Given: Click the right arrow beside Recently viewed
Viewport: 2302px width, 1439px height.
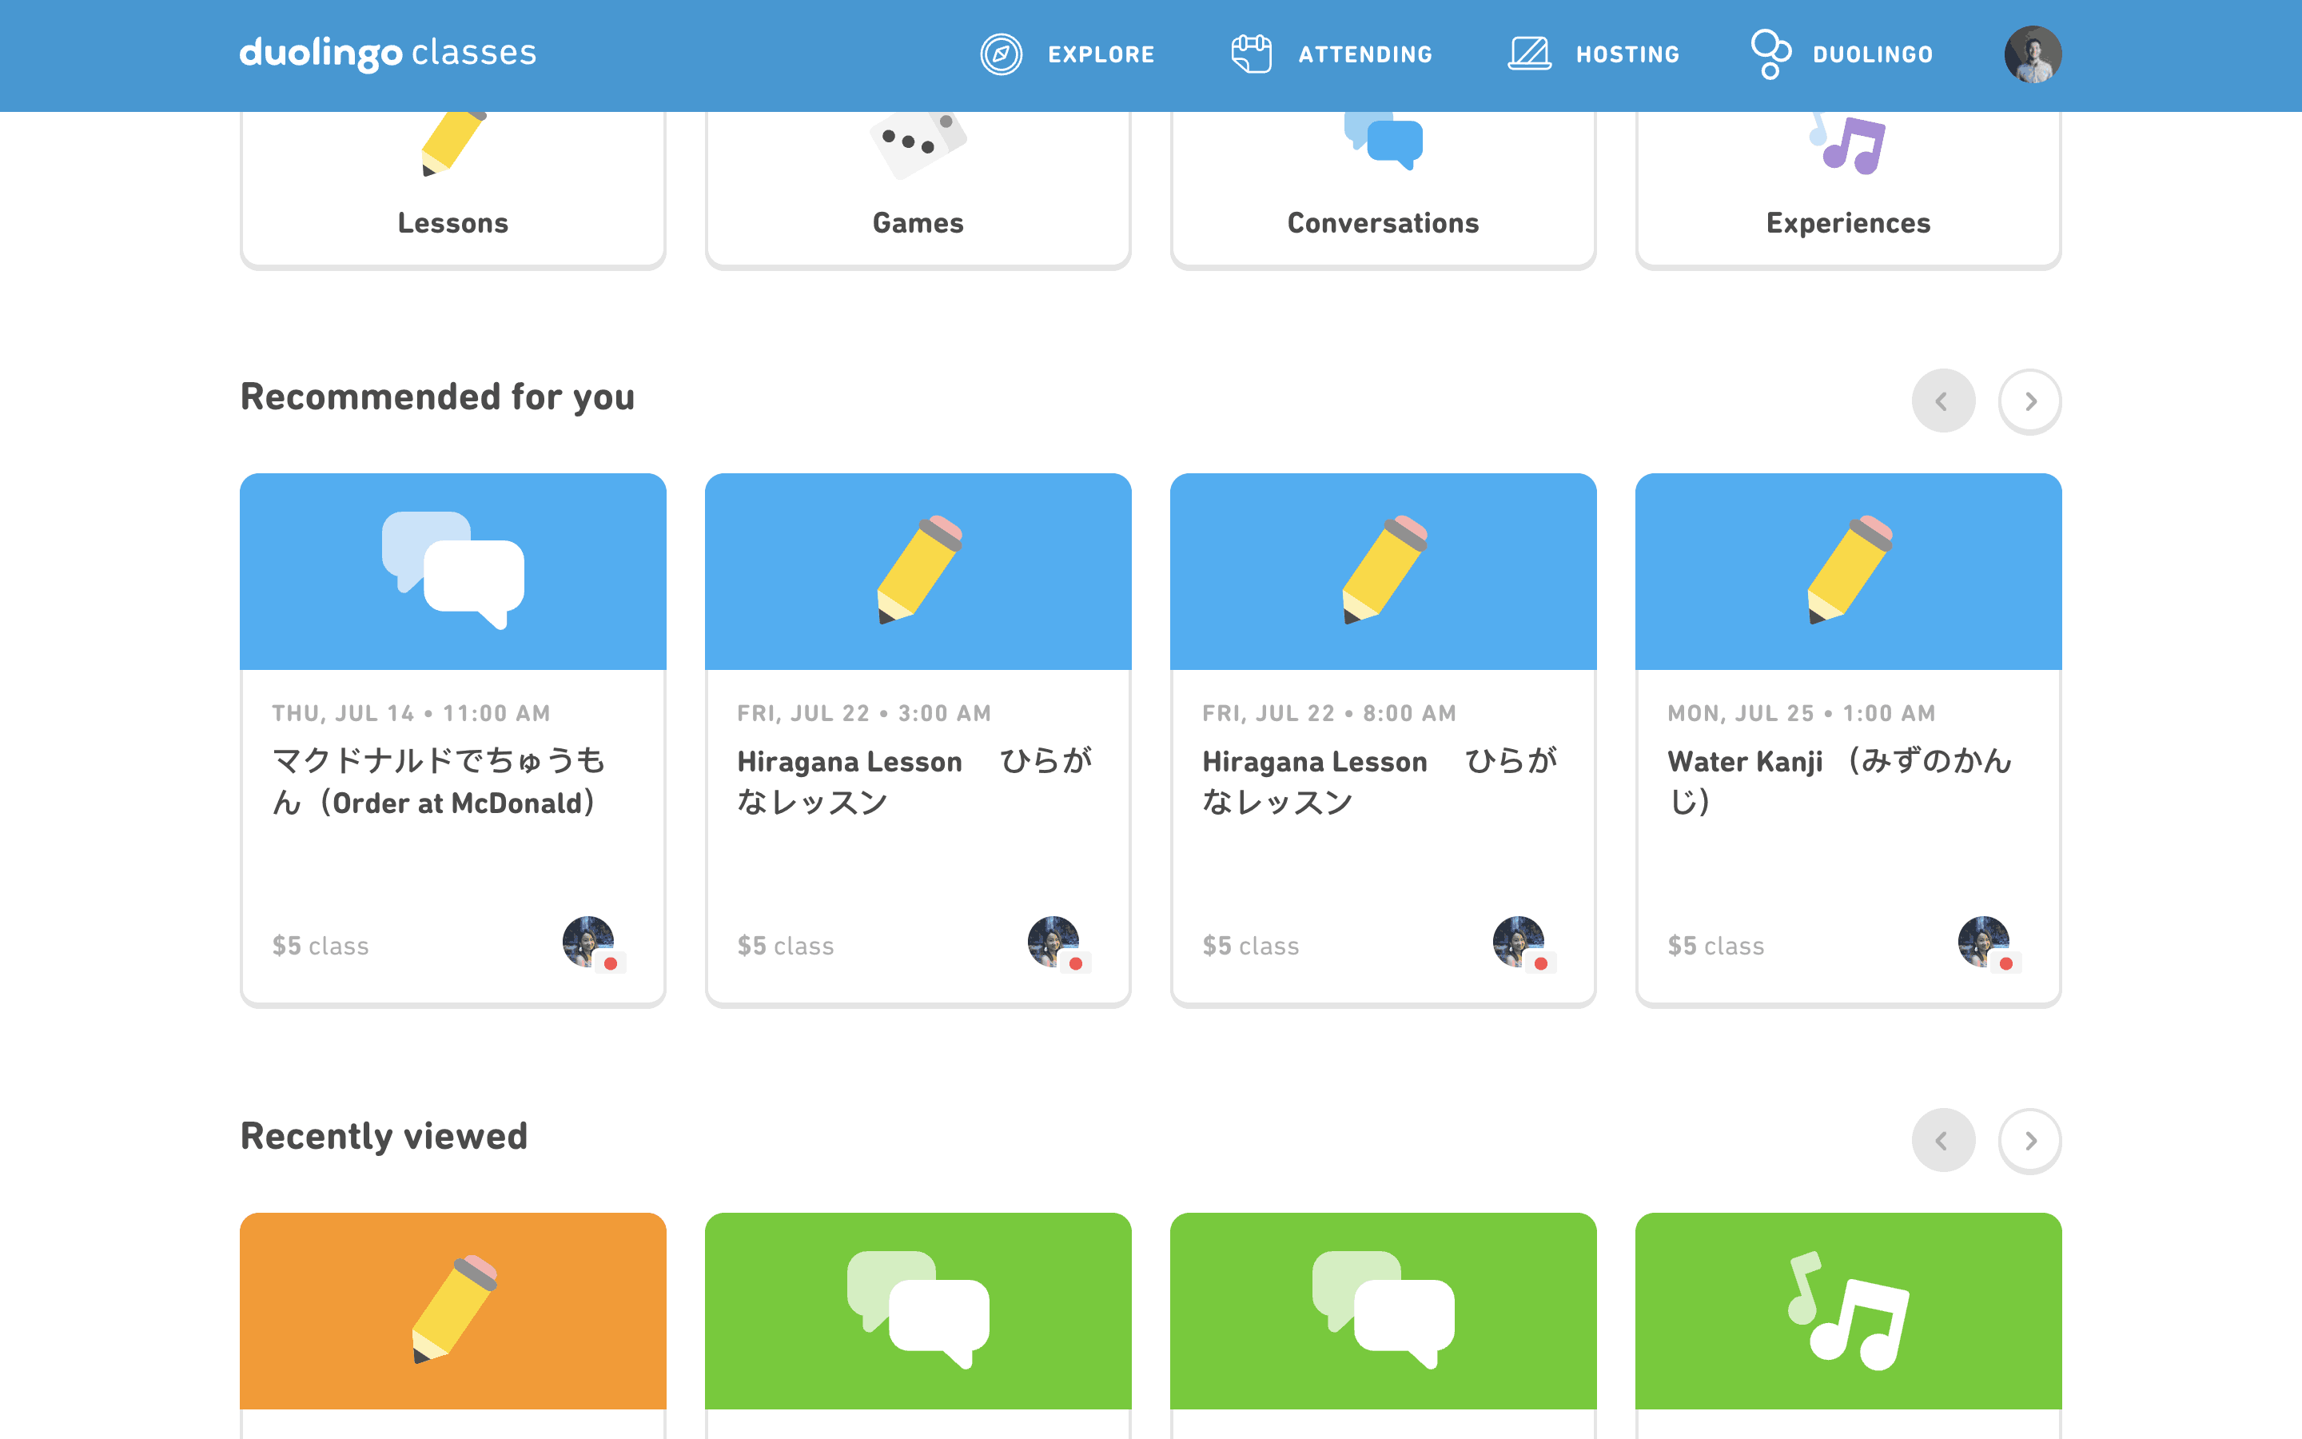Looking at the screenshot, I should 2030,1140.
